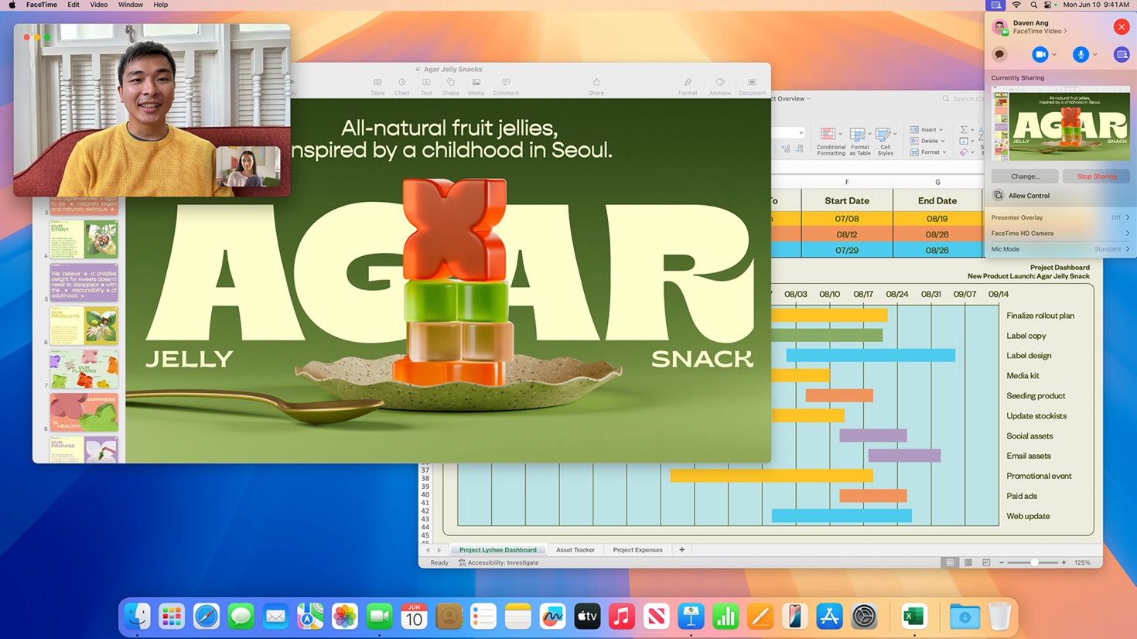Insert a chart using the Chart icon
The image size is (1137, 639).
[x=401, y=84]
